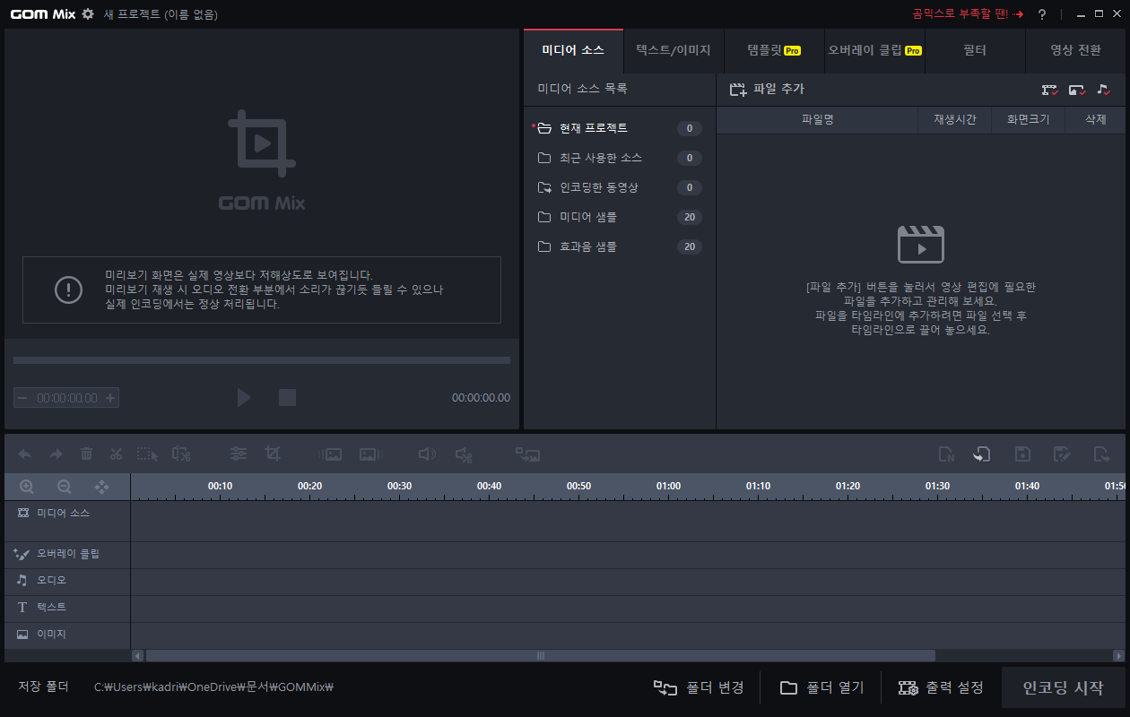Select the scissors cut tool

pyautogui.click(x=116, y=454)
